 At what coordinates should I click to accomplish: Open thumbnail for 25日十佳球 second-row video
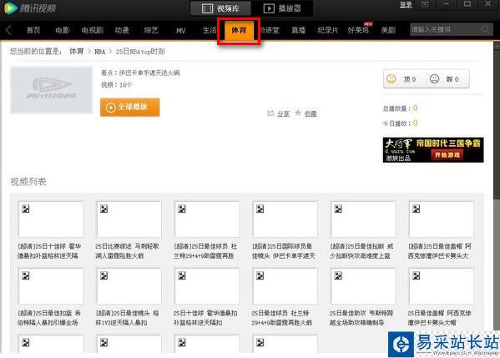tap(207, 286)
